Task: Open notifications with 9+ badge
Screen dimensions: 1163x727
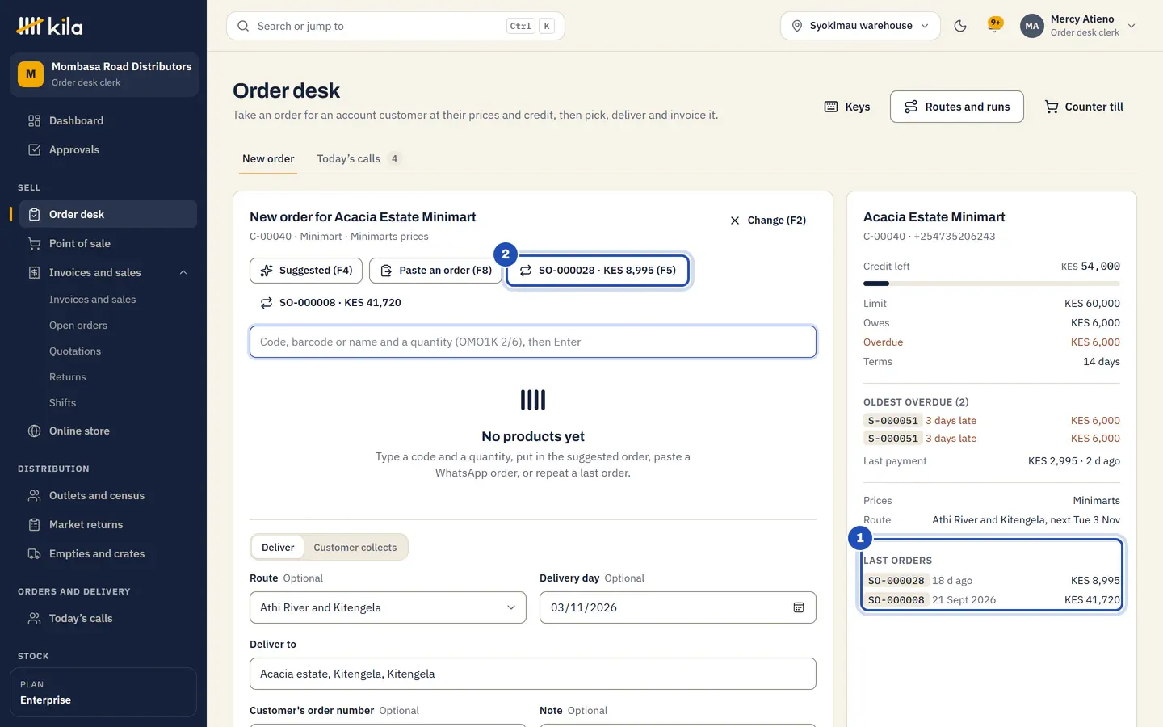Action: coord(995,25)
